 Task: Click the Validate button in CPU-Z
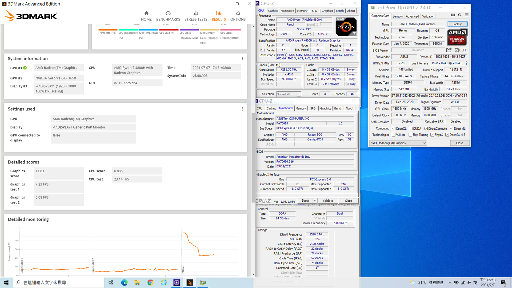tap(328, 201)
